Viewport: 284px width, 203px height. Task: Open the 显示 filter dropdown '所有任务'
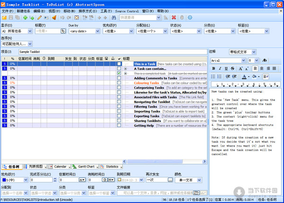[17, 31]
